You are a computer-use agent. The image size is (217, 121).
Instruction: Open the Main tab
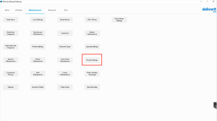point(7,10)
